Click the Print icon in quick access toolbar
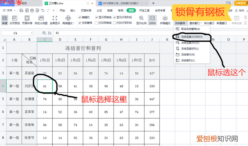The image size is (248, 146). pyautogui.click(x=32, y=10)
